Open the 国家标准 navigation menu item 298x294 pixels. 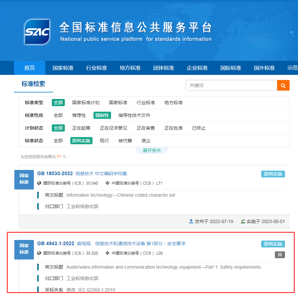click(x=63, y=68)
